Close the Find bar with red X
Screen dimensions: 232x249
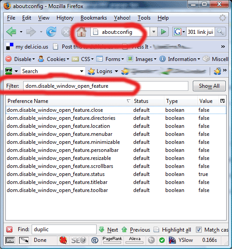[9, 229]
